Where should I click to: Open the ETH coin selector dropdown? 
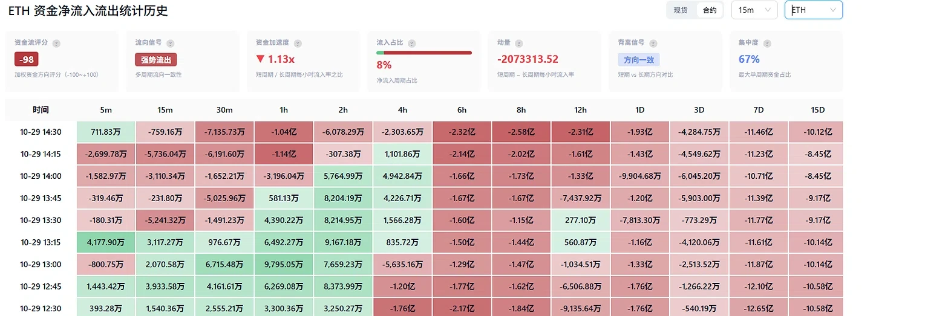(814, 10)
